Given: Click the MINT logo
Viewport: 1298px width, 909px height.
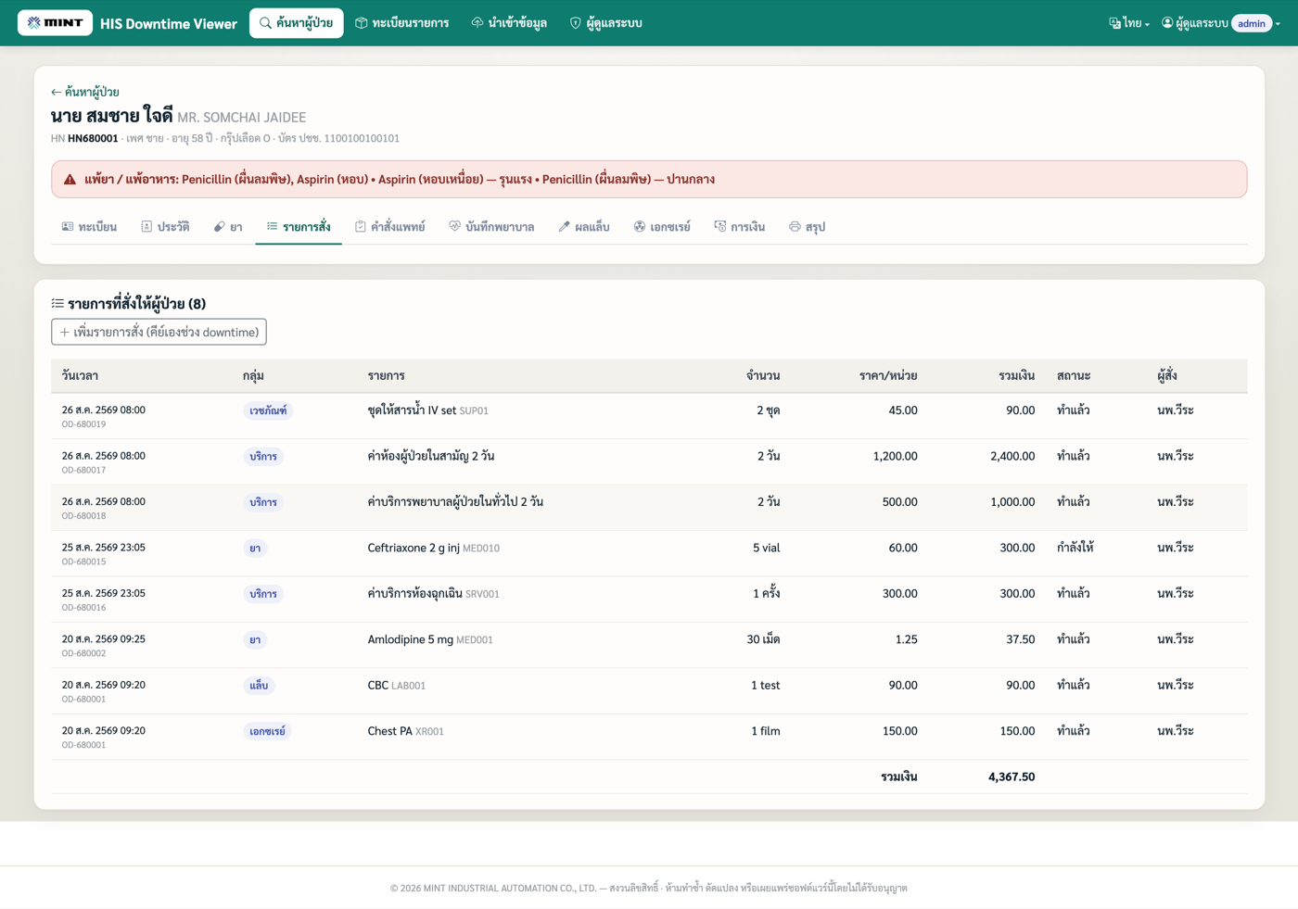Looking at the screenshot, I should (x=55, y=23).
